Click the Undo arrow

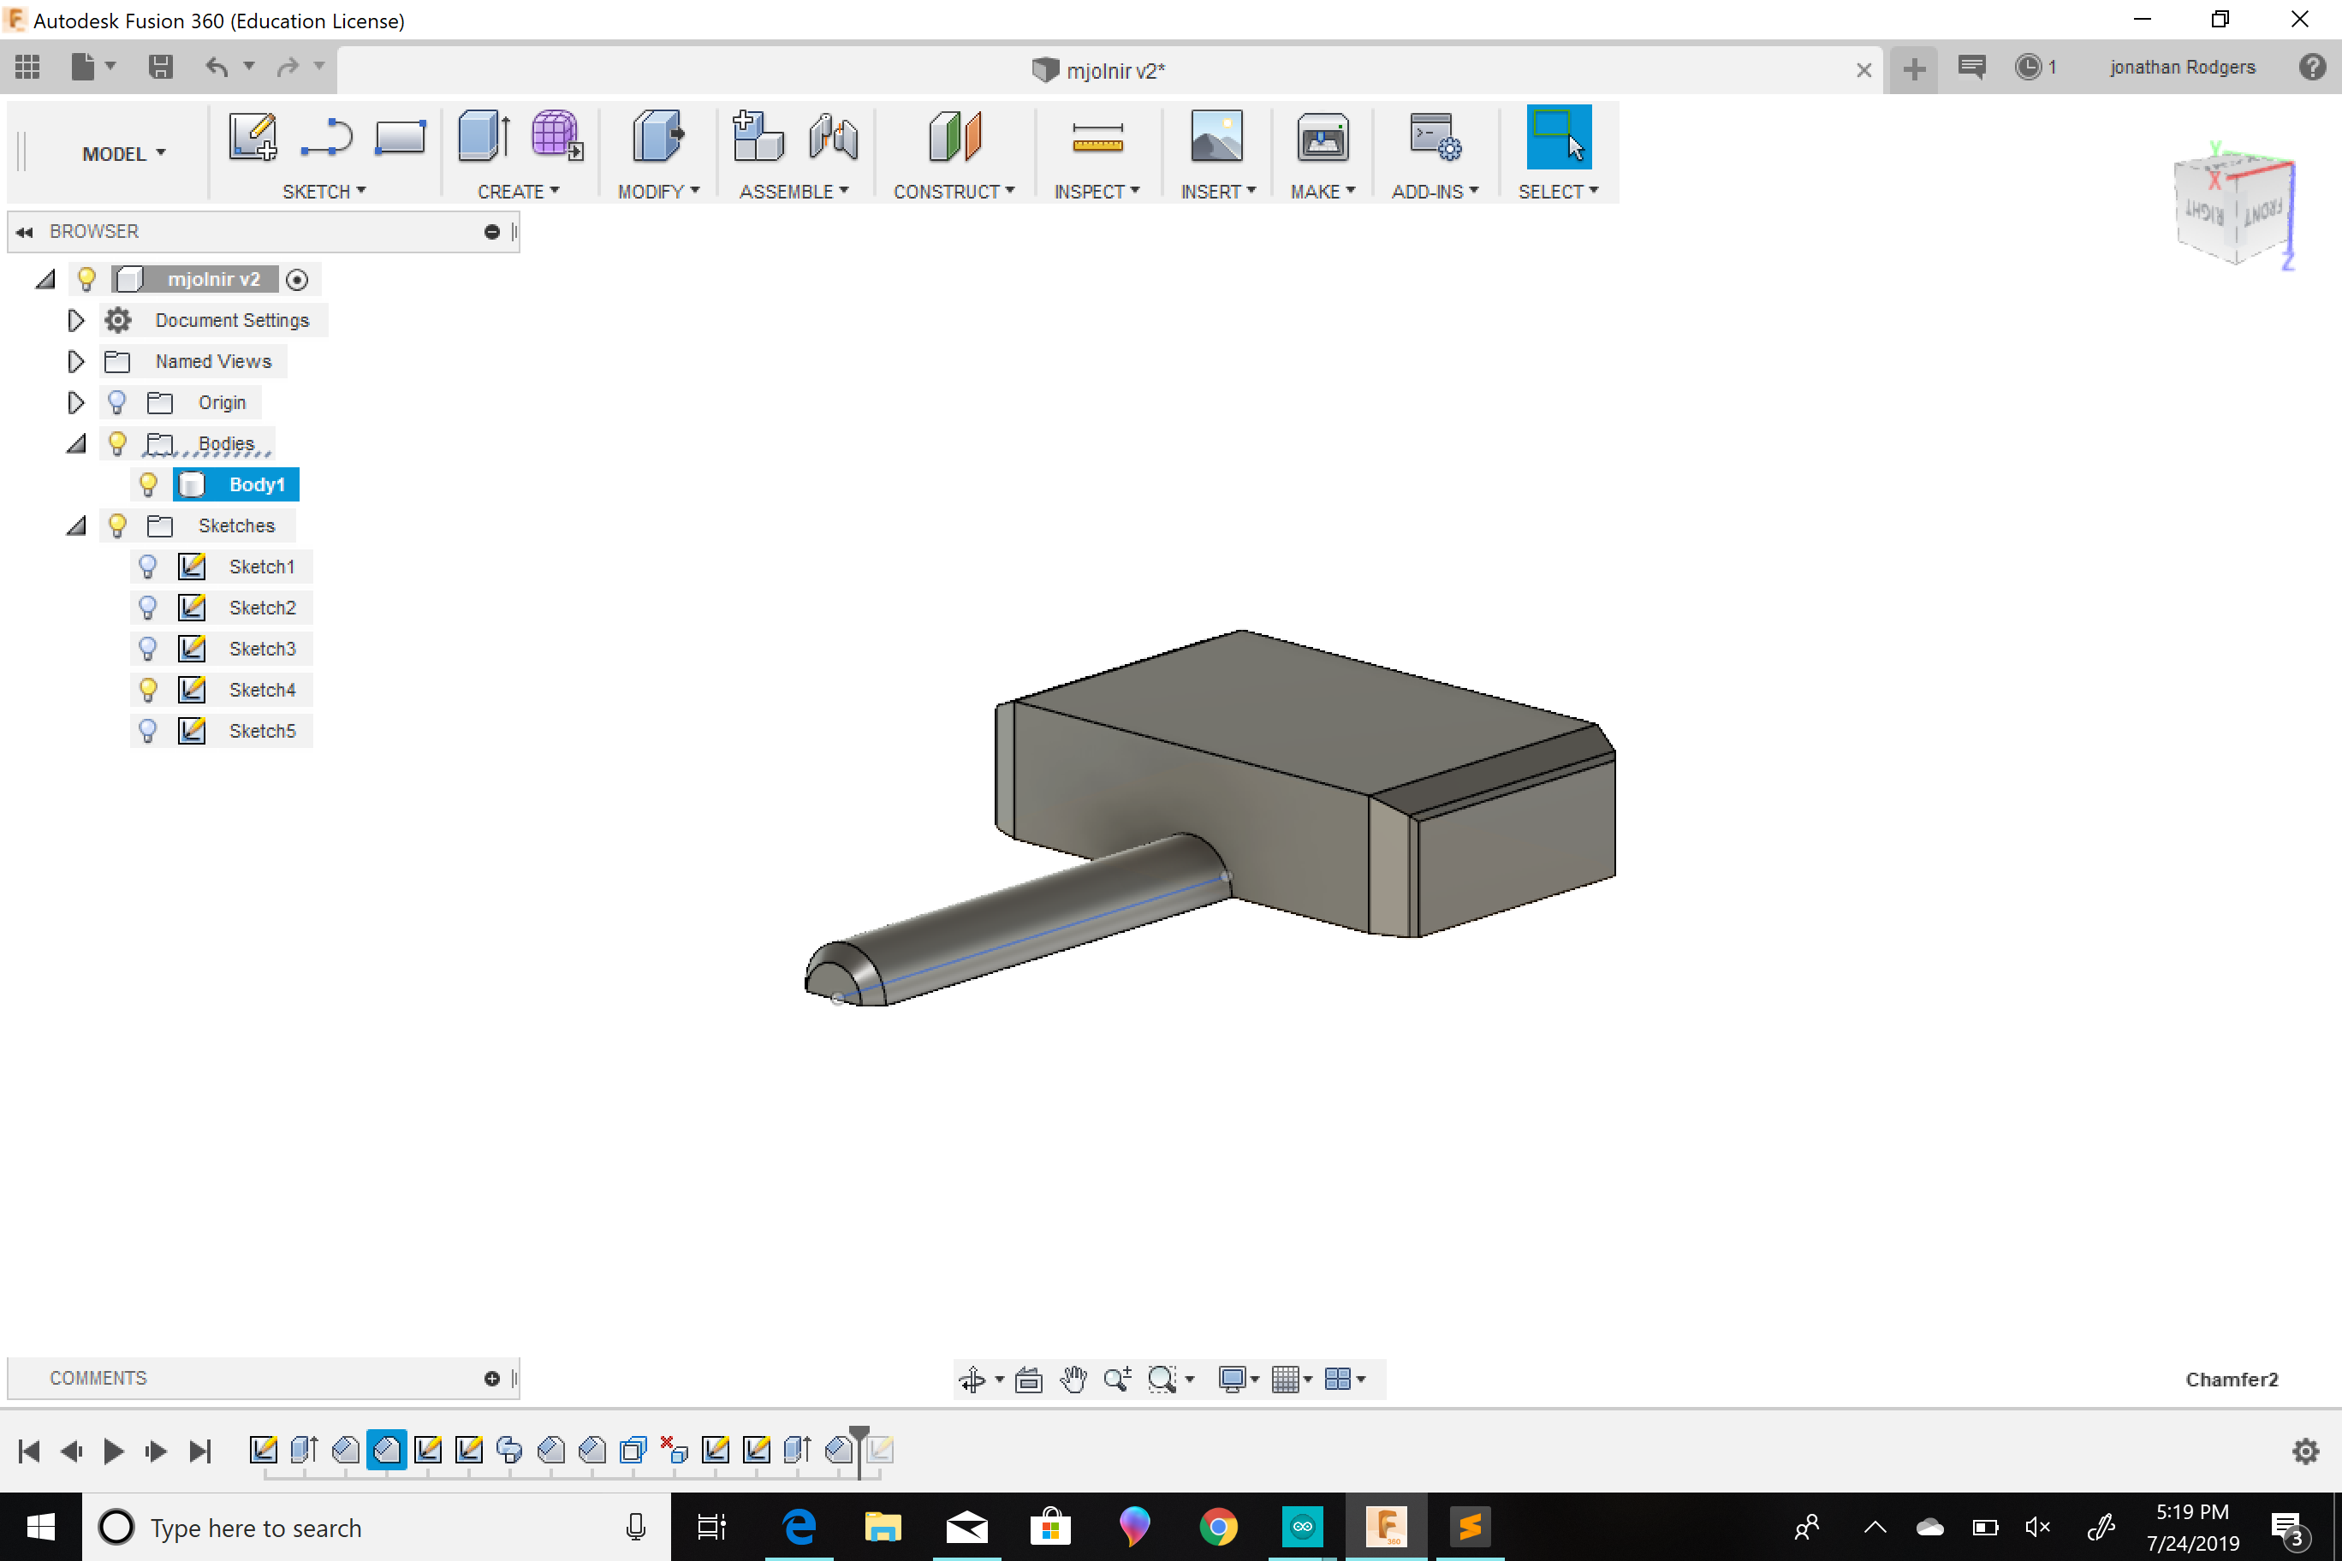217,67
